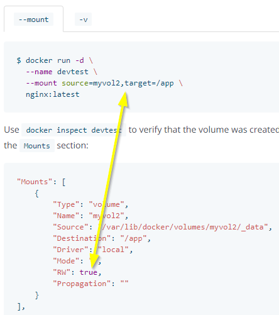Click the yellow arrow's lower arrowhead
This screenshot has width=279, height=315.
point(94,260)
